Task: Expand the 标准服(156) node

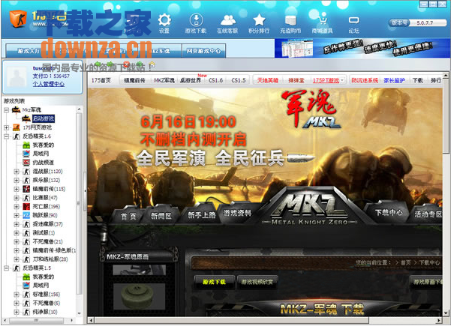Action: [x=17, y=295]
